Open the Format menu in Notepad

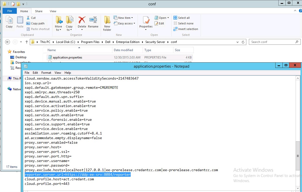(46, 73)
